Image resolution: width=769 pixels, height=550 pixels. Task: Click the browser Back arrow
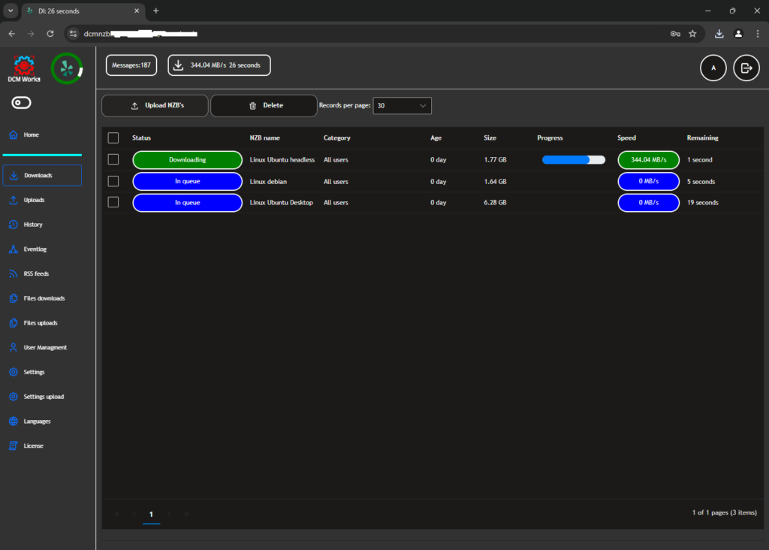[12, 34]
